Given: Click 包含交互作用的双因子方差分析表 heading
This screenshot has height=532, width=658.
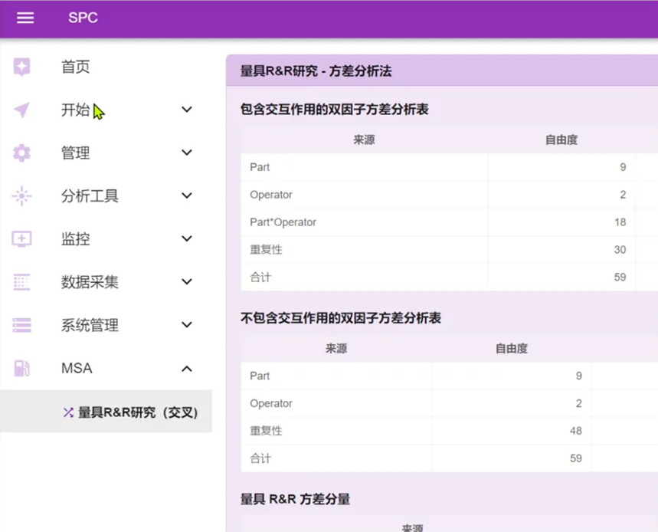Looking at the screenshot, I should point(335,110).
